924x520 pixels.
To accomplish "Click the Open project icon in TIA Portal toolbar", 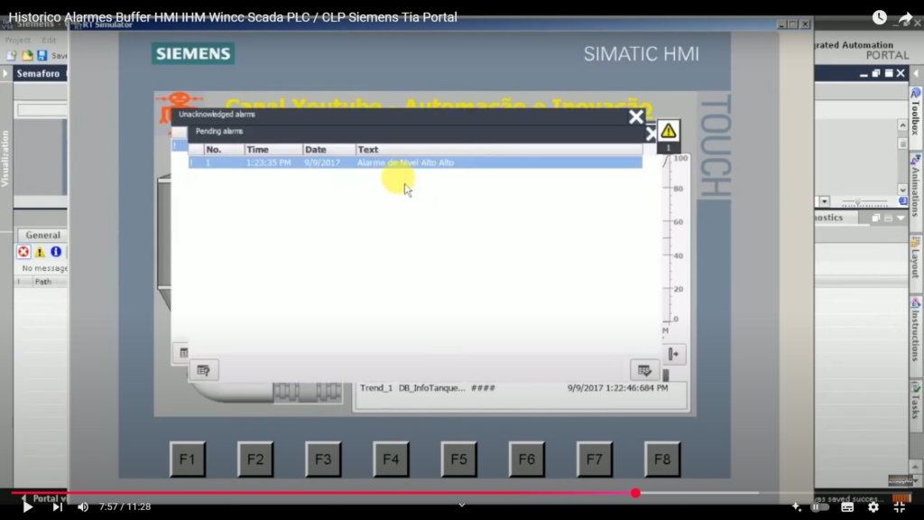I will tap(27, 55).
